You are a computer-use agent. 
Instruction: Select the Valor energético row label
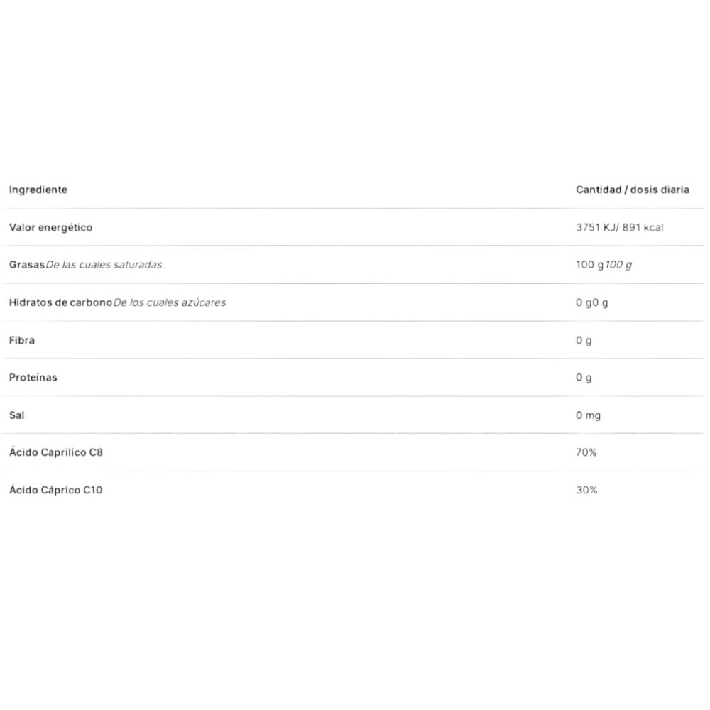(50, 227)
